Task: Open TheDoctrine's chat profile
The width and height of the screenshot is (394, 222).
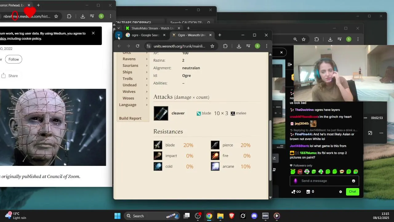Action: click(304, 110)
